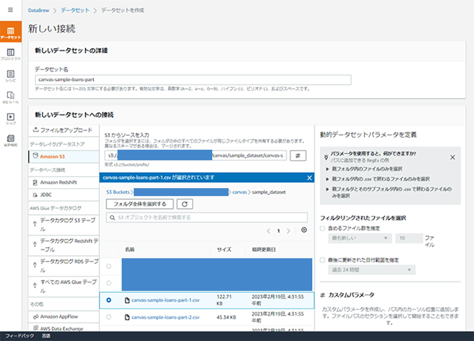The image size is (474, 341).
Task: Enable 含めるファイル数を指定 checkbox
Action: [x=322, y=228]
